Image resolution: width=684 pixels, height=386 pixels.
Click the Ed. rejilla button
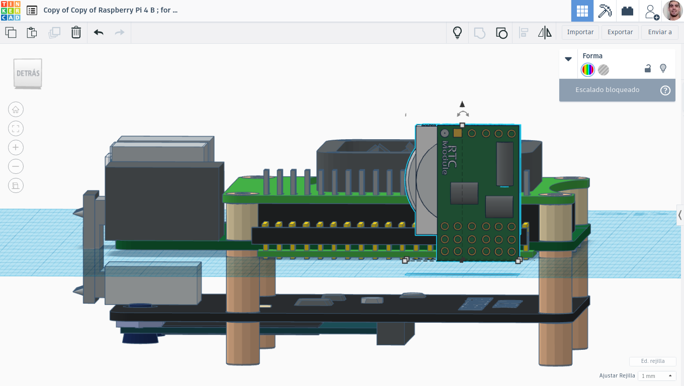point(653,361)
